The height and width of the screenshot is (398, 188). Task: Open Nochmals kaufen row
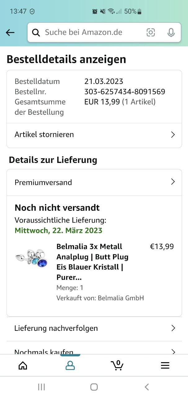[x=94, y=350]
